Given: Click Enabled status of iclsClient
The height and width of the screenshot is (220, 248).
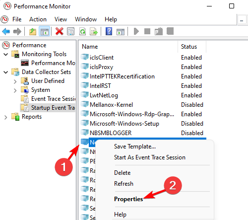Looking at the screenshot, I should point(191,58).
